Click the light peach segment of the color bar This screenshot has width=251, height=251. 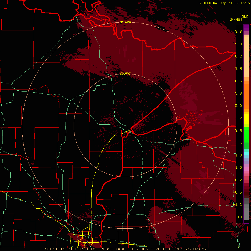(246, 57)
